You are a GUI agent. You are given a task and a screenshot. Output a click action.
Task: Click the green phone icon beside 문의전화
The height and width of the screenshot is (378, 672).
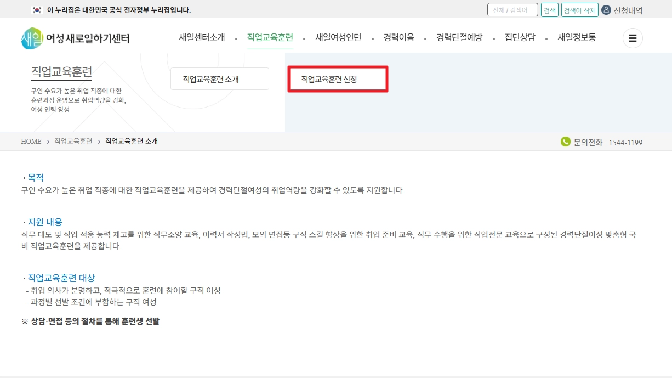pos(565,142)
